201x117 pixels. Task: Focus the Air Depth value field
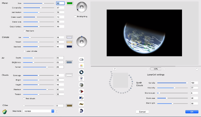coord(60,58)
